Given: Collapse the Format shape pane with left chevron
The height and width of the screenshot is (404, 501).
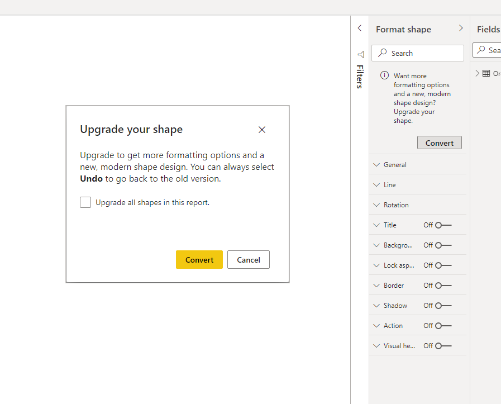Looking at the screenshot, I should [360, 28].
